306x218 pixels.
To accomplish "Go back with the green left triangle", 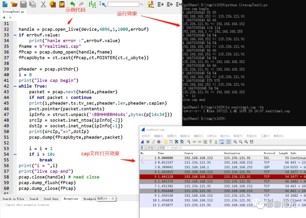I will (x=4, y=18).
